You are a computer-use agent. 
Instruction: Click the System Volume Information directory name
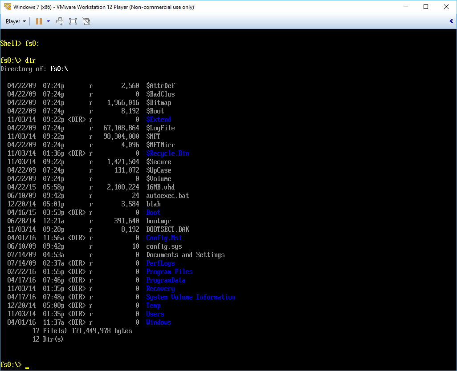(191, 297)
